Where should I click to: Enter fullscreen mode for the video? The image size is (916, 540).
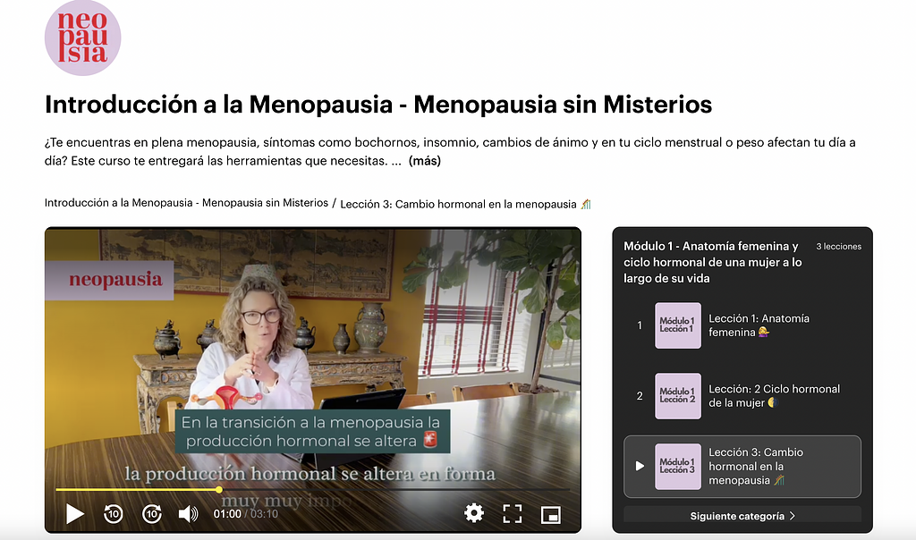point(512,513)
